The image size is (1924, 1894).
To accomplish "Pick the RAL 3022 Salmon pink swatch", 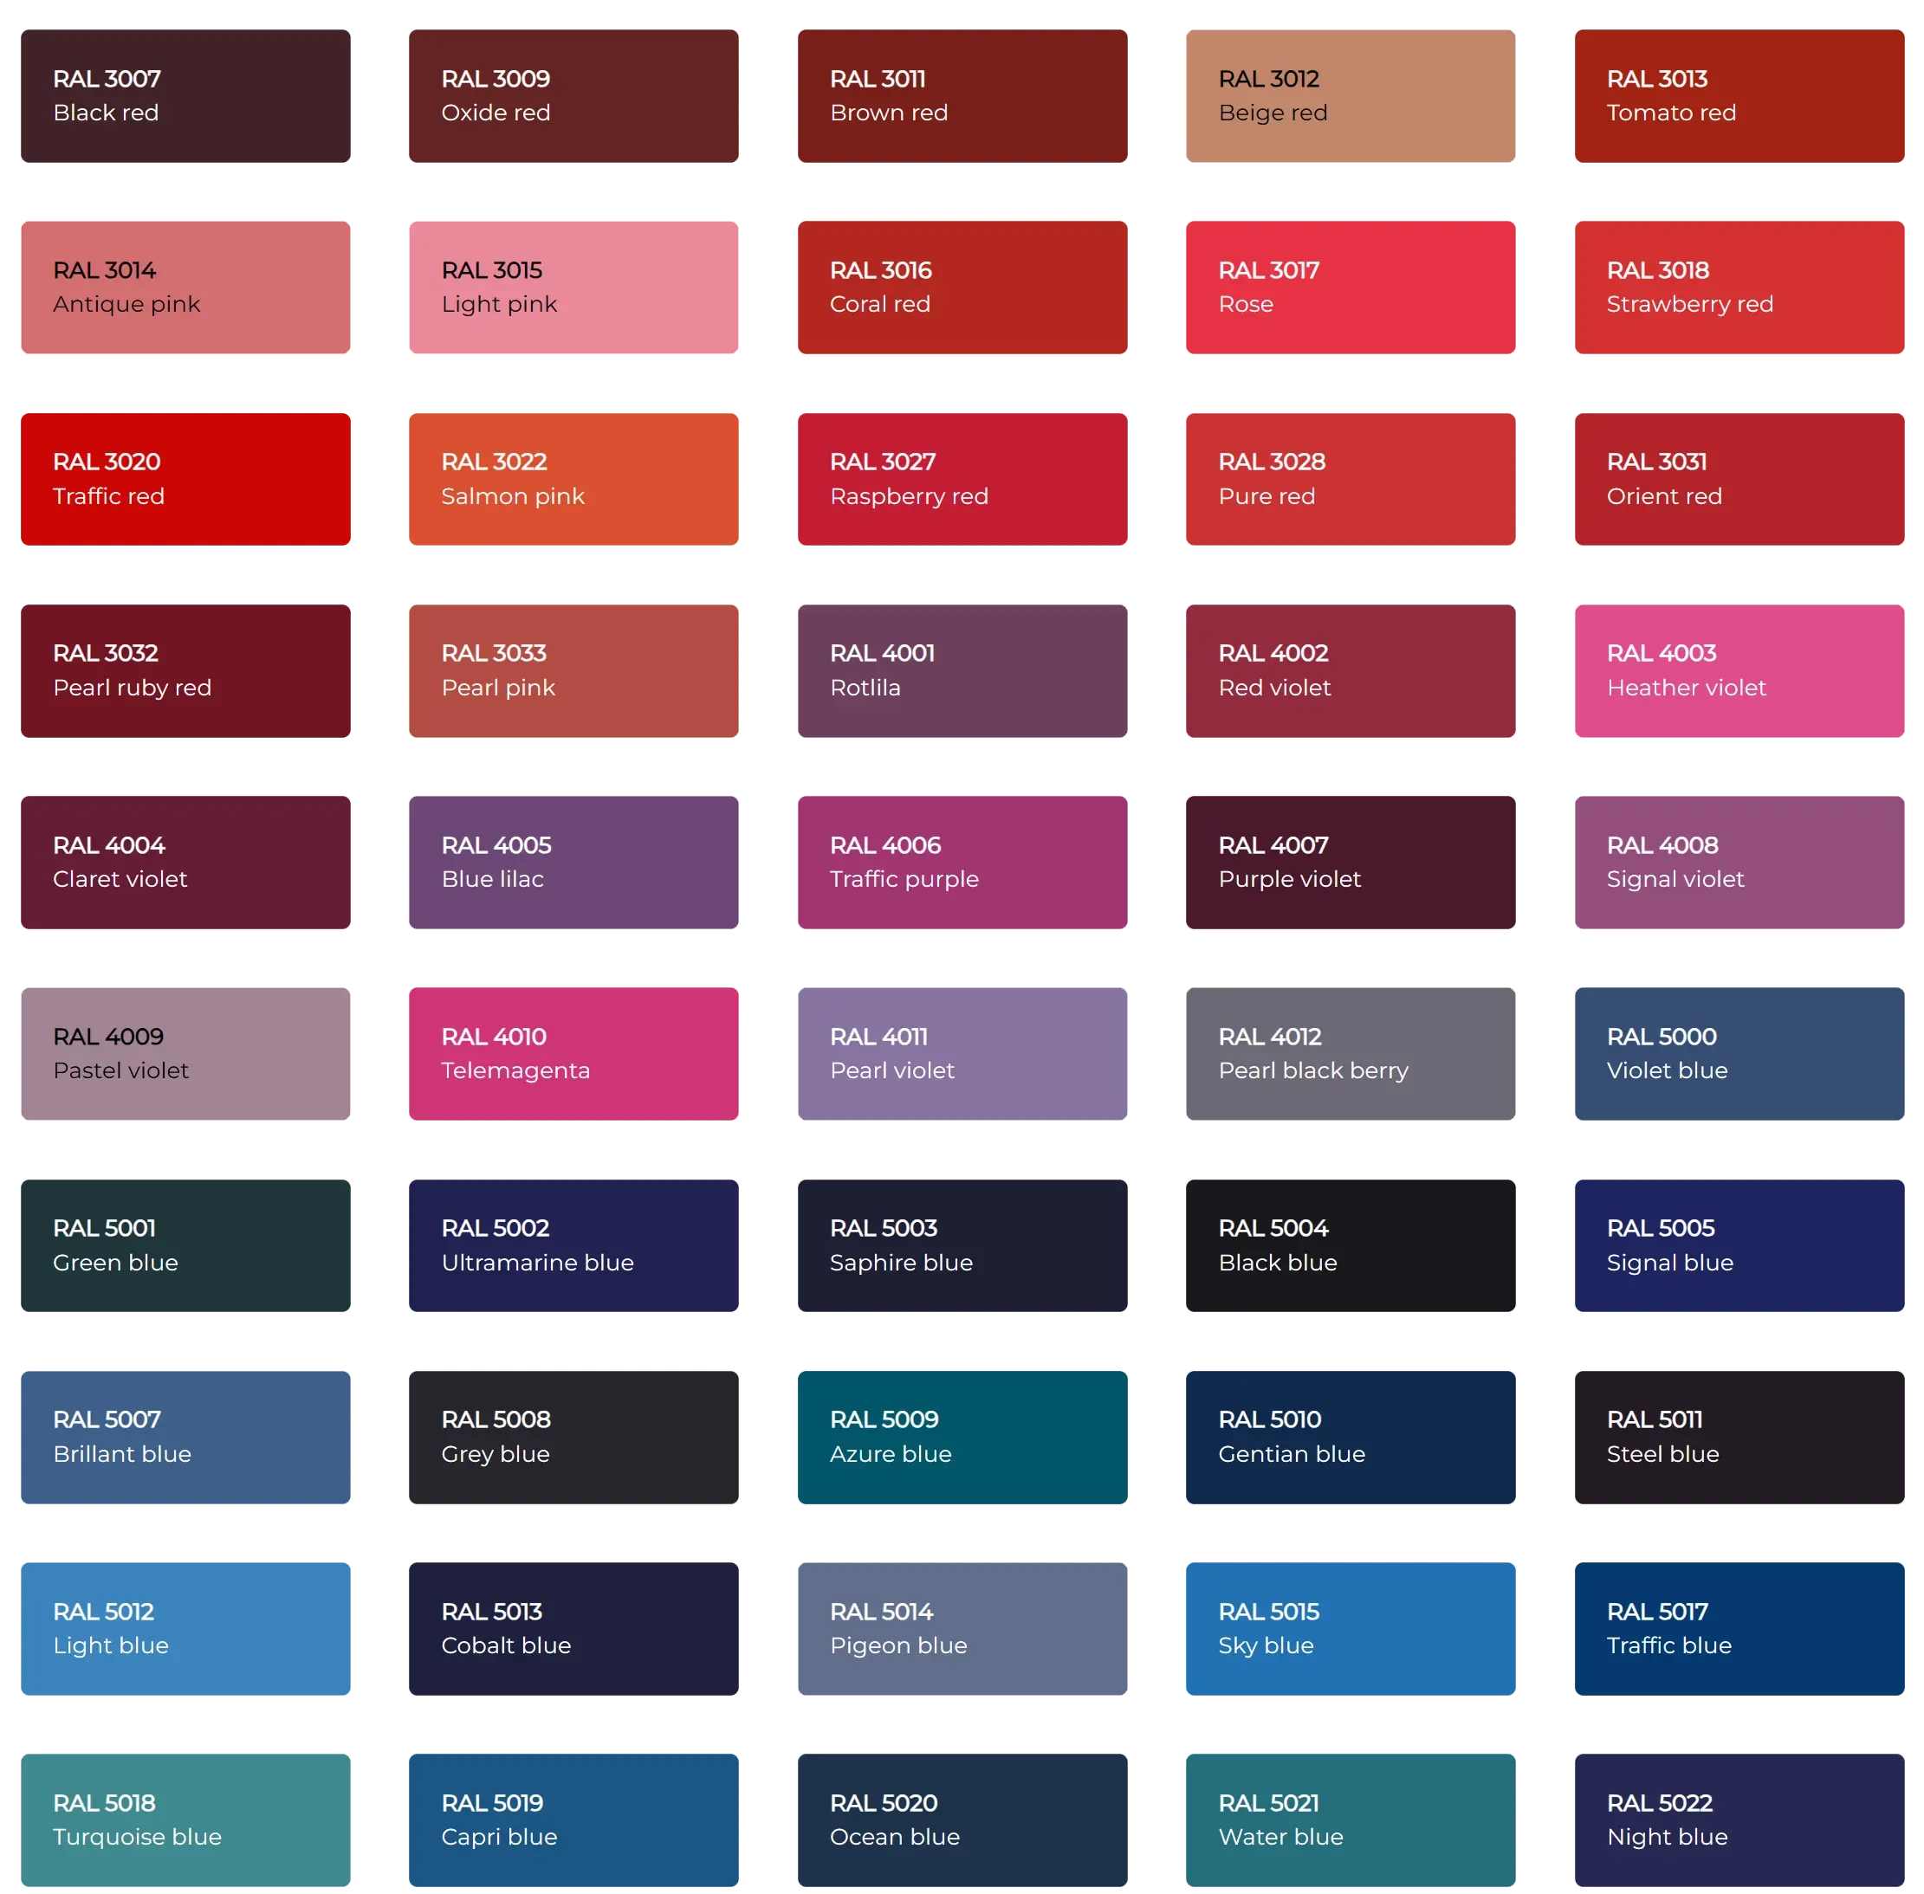I will (x=573, y=478).
